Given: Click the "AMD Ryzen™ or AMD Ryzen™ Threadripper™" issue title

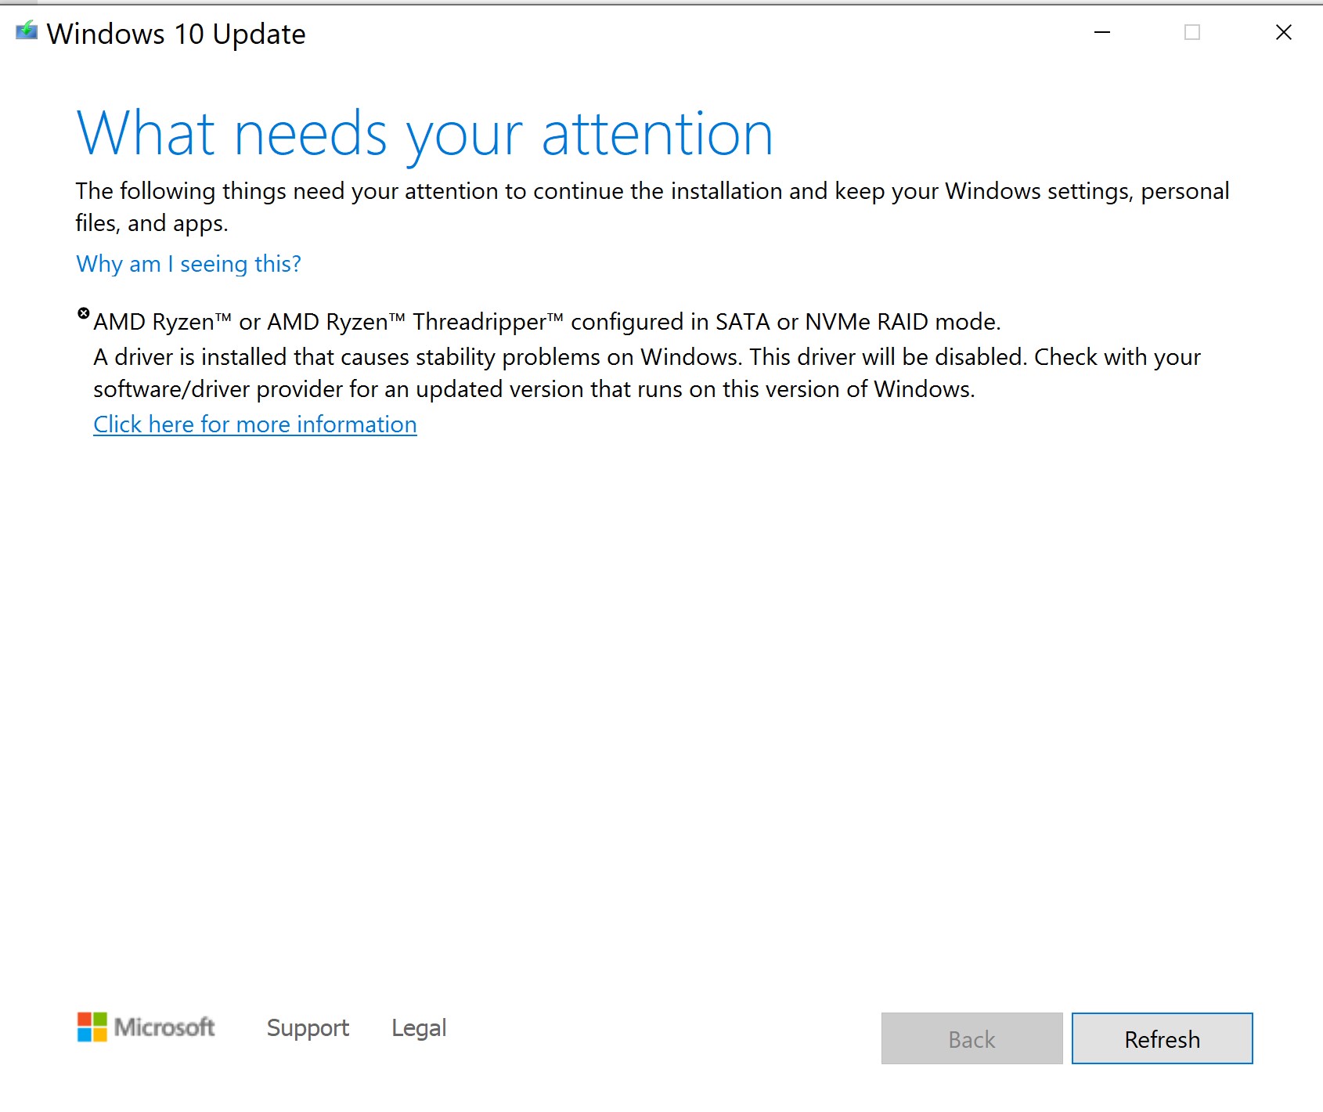Looking at the screenshot, I should point(547,322).
